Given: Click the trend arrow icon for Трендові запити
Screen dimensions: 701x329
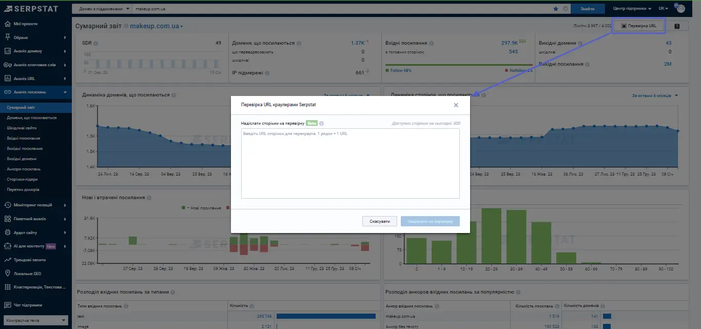Looking at the screenshot, I should [x=7, y=260].
